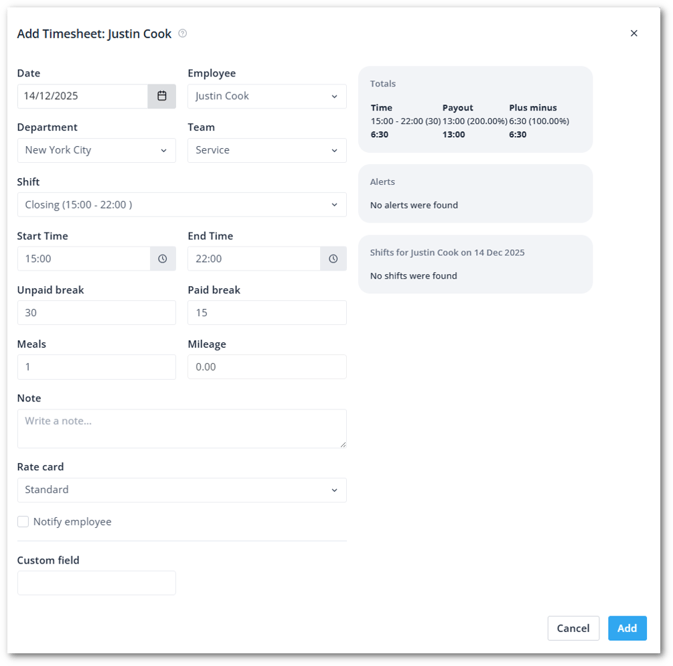Open the date picker calendar icon
Viewport: 673px width, 666px height.
162,96
